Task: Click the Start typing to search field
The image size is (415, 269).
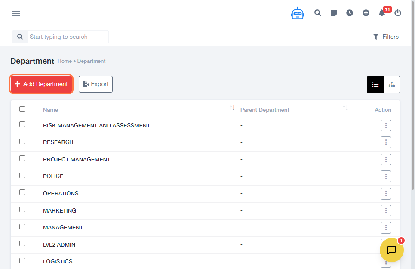Action: [68, 37]
